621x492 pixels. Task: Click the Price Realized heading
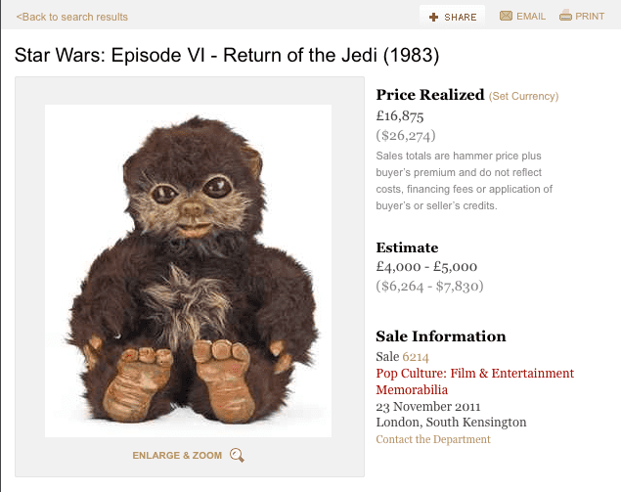[430, 95]
